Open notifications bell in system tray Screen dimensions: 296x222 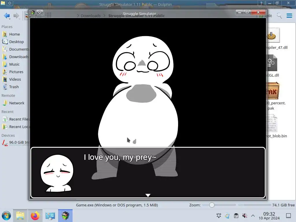point(219,216)
